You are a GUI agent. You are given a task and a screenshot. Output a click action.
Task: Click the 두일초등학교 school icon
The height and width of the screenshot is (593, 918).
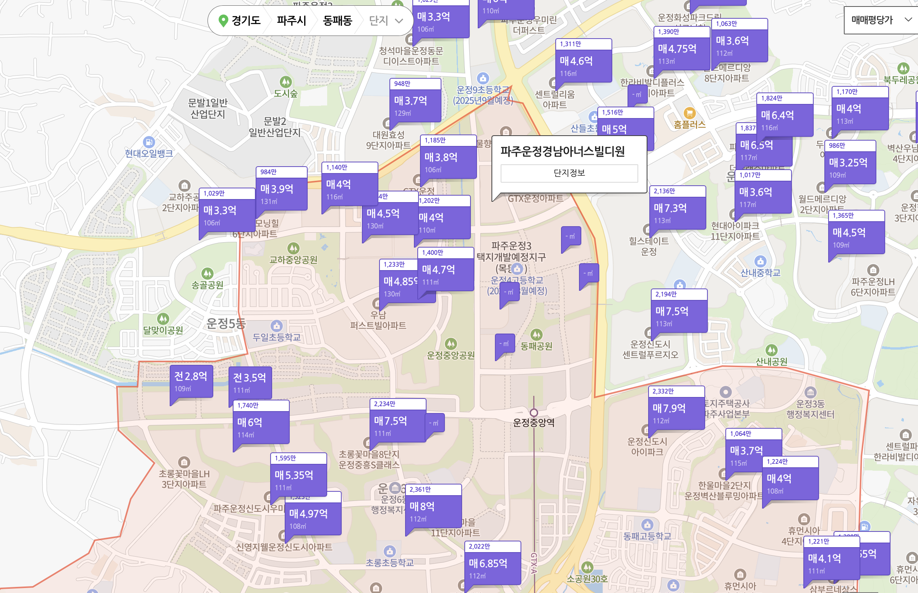pyautogui.click(x=276, y=326)
